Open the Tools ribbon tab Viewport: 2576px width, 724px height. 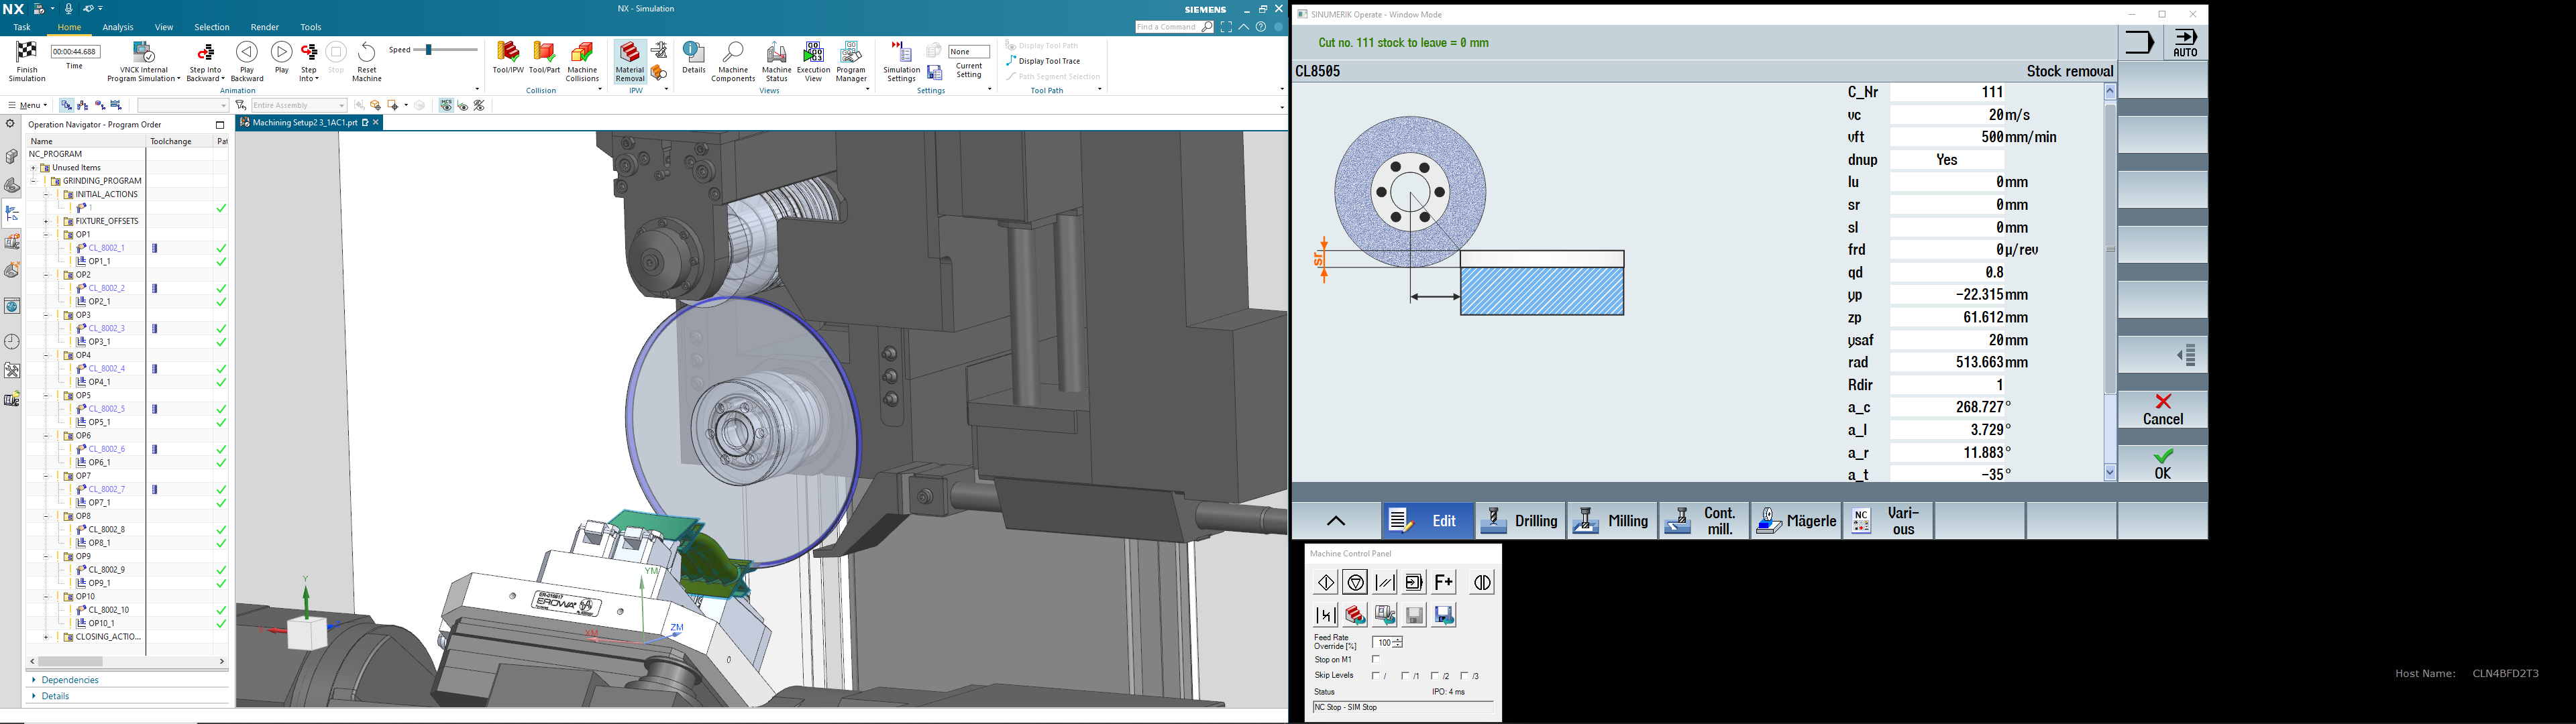311,27
